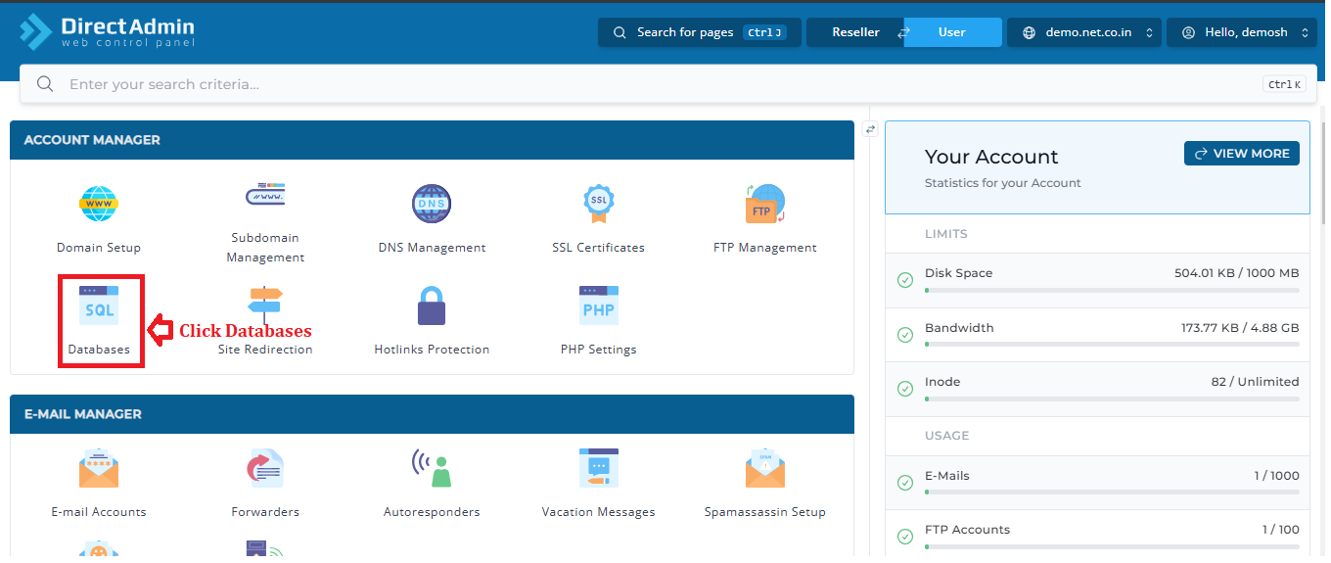Click the 1 / 1000 E-Mails value

coord(1277,476)
